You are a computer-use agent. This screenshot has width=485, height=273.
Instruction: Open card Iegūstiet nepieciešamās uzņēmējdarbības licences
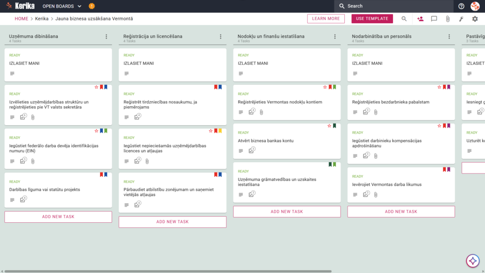172,149
